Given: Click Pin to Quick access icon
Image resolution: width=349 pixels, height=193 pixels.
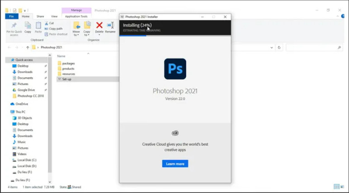Looking at the screenshot, I should tap(14, 26).
